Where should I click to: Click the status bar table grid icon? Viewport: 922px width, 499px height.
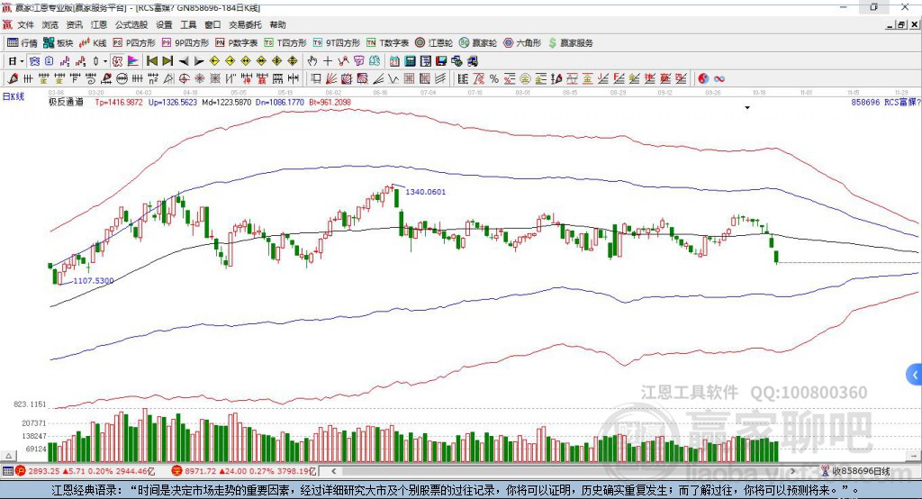(7, 471)
